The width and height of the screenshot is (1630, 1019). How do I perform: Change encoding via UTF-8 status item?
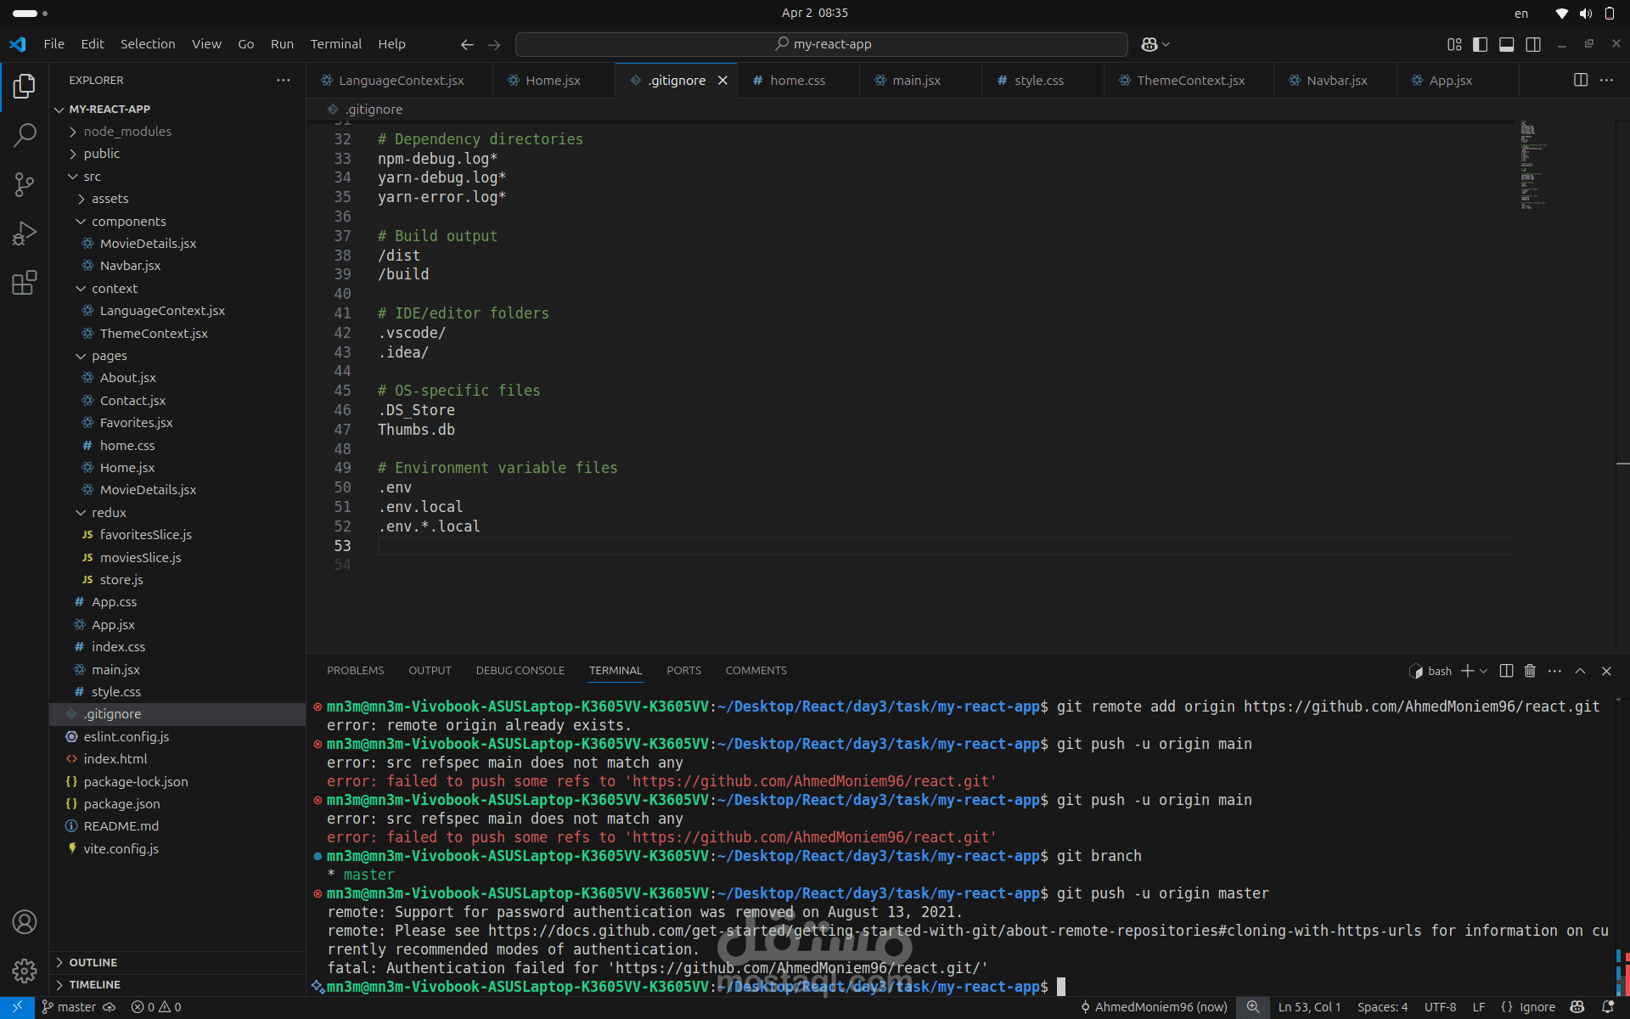[x=1440, y=1007]
